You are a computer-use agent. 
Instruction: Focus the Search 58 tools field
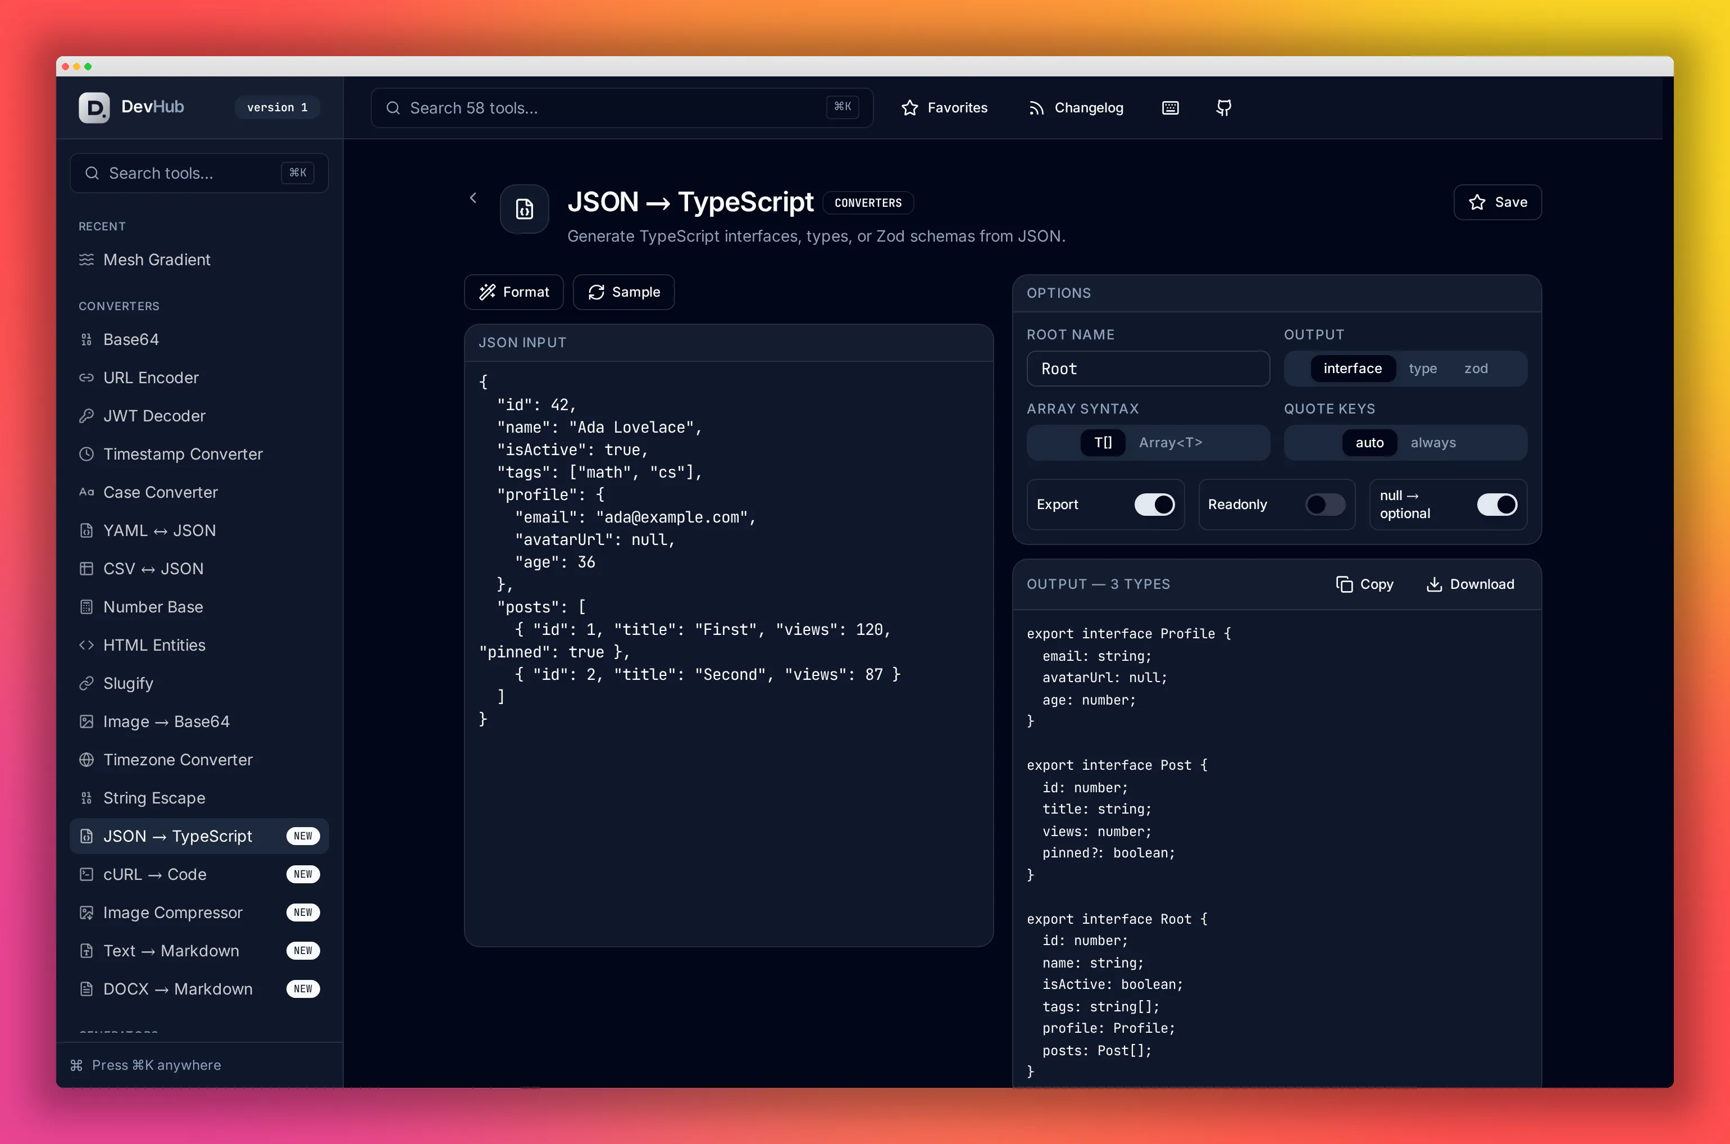tap(622, 108)
